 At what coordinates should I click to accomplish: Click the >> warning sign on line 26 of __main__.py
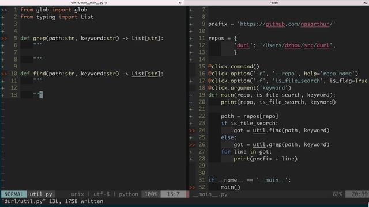tap(192, 144)
